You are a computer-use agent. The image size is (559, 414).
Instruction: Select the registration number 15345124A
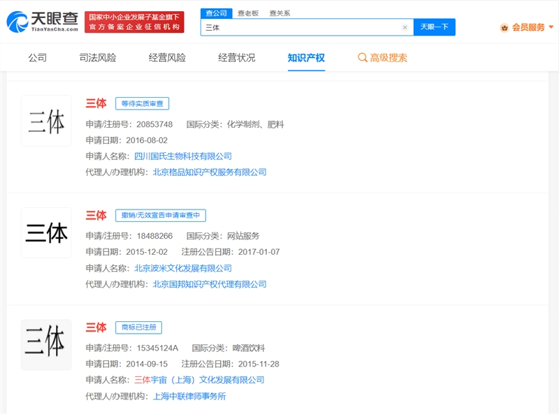coord(157,348)
